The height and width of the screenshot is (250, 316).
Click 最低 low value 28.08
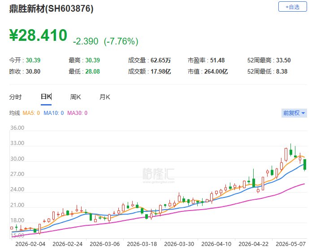tap(92, 72)
